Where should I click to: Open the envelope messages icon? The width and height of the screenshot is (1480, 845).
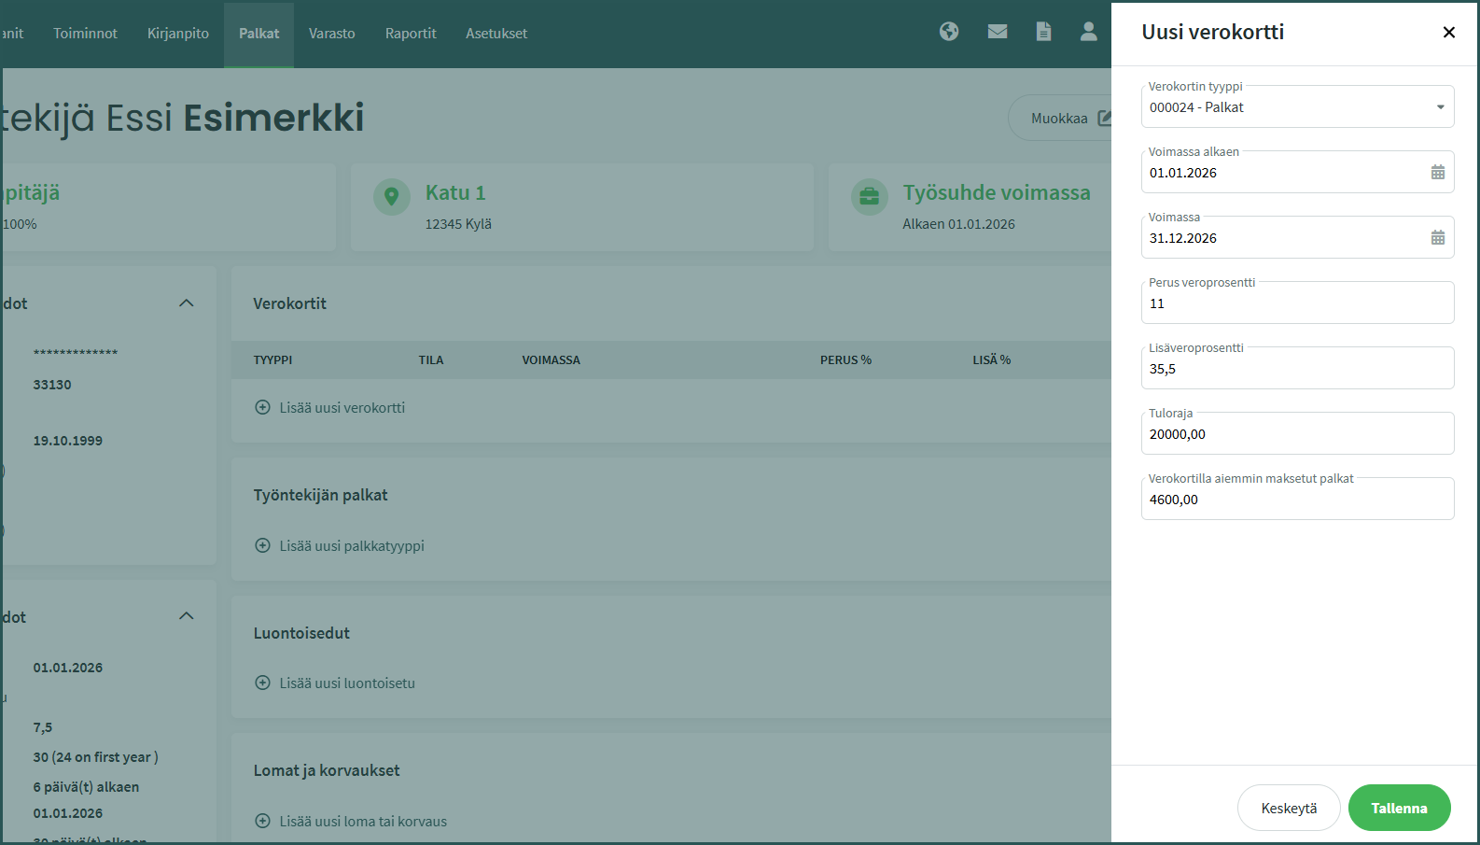(x=998, y=32)
